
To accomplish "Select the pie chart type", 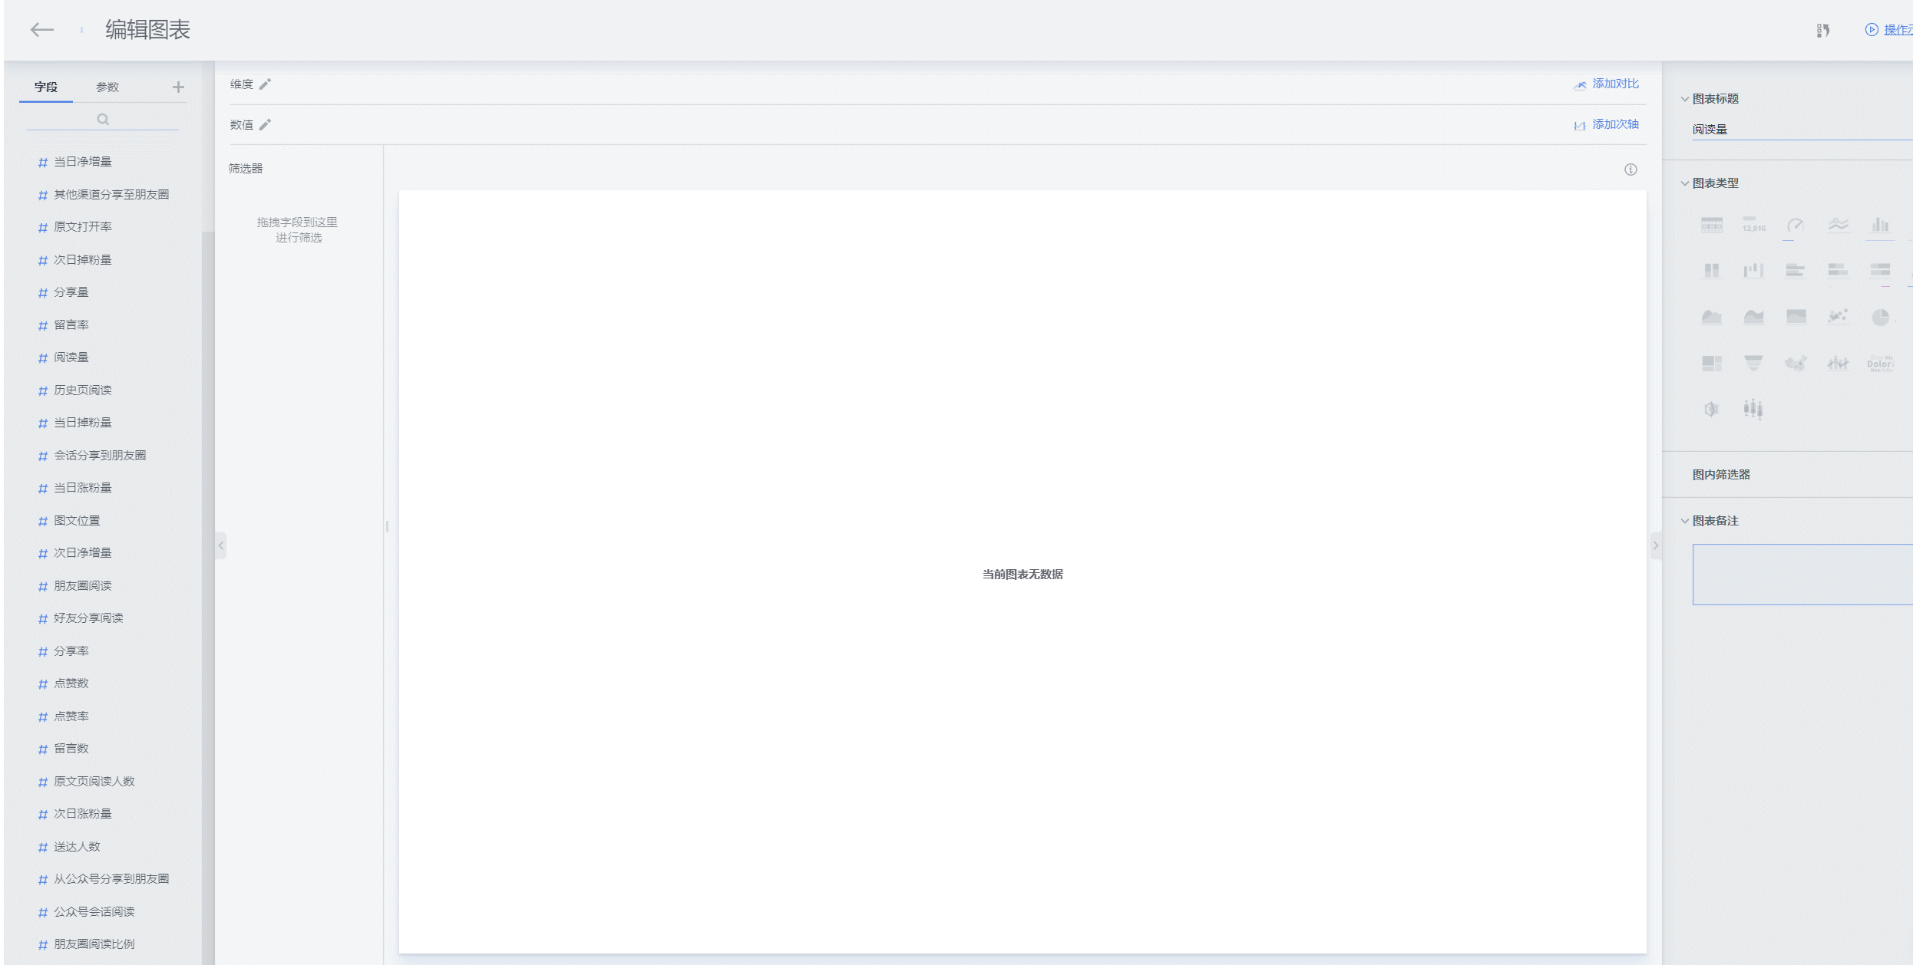I will (x=1879, y=317).
